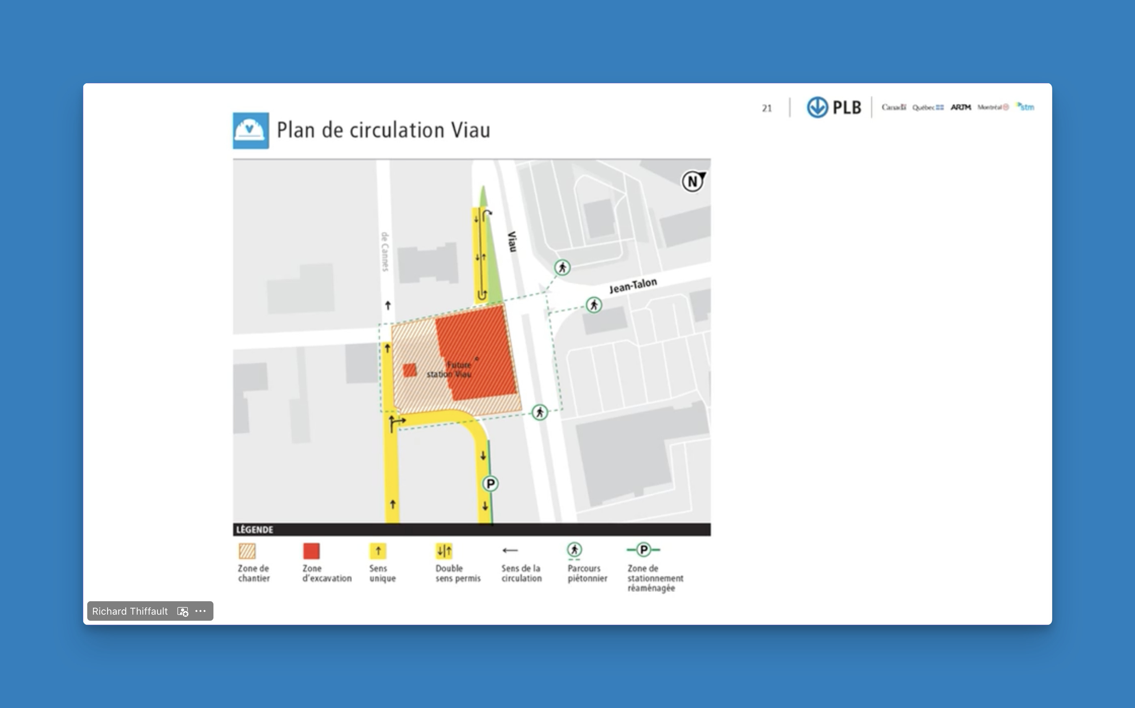Image resolution: width=1135 pixels, height=708 pixels.
Task: Click the stm logo in header
Action: [x=1025, y=107]
